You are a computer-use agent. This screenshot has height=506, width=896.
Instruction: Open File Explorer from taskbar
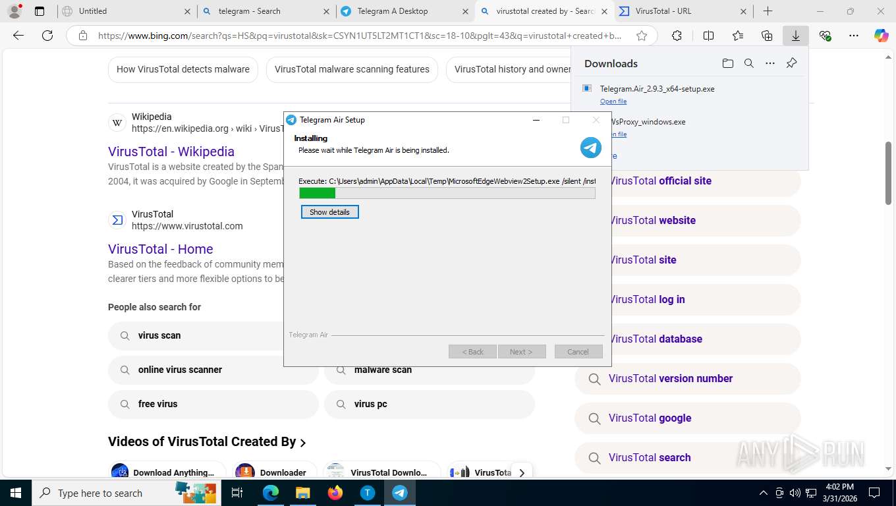point(302,493)
